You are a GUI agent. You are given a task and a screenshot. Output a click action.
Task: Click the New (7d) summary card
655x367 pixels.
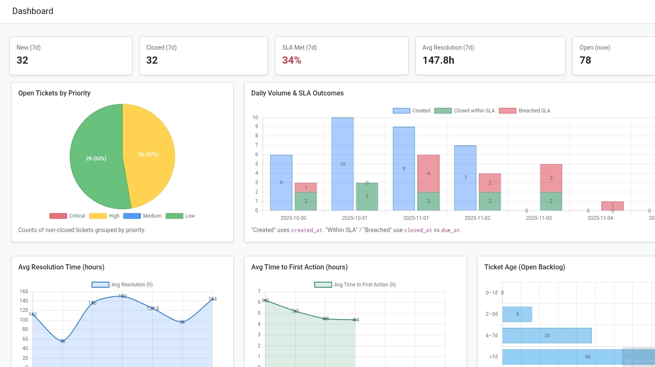click(71, 56)
